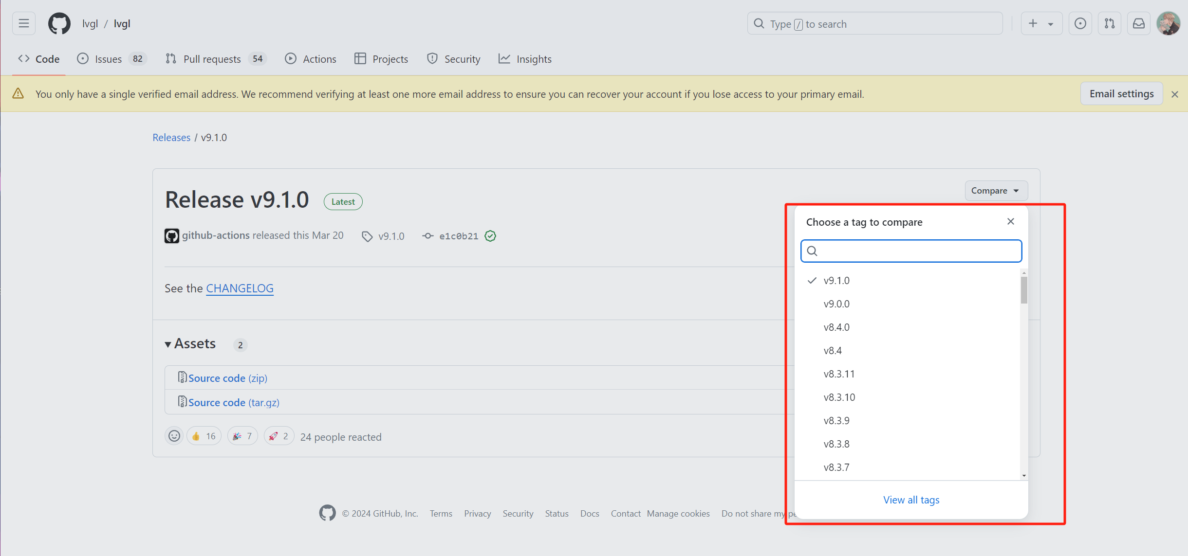
Task: Open the pull requests shortcut icon in header
Action: (x=1110, y=23)
